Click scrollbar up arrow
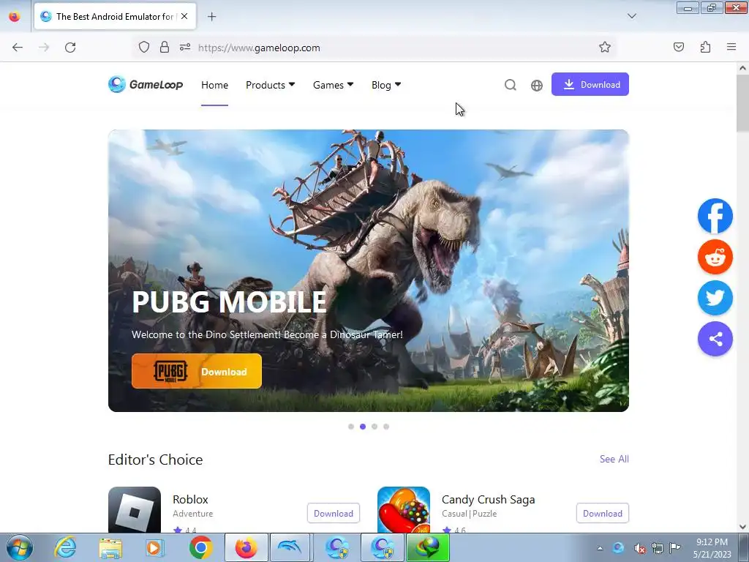749x562 pixels. (x=742, y=68)
